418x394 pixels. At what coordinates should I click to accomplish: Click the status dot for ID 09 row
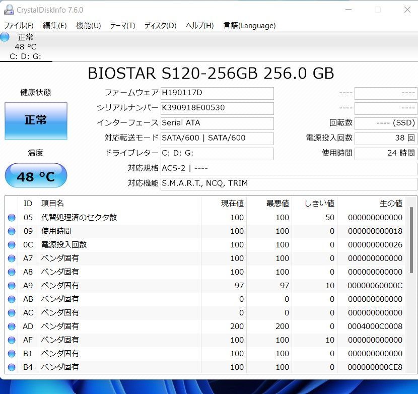pyautogui.click(x=12, y=231)
